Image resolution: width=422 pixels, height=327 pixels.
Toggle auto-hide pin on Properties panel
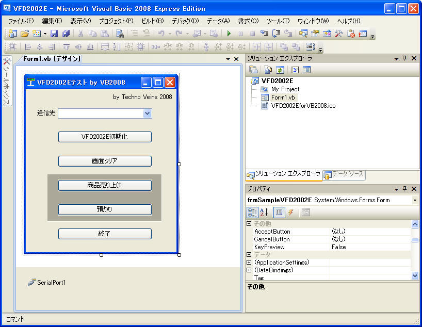tap(405, 189)
